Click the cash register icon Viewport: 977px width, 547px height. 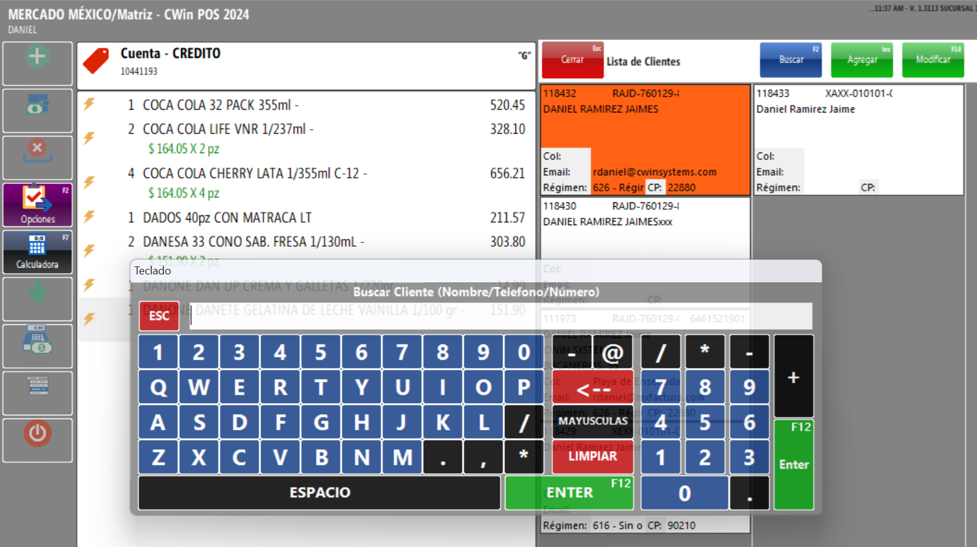(37, 340)
